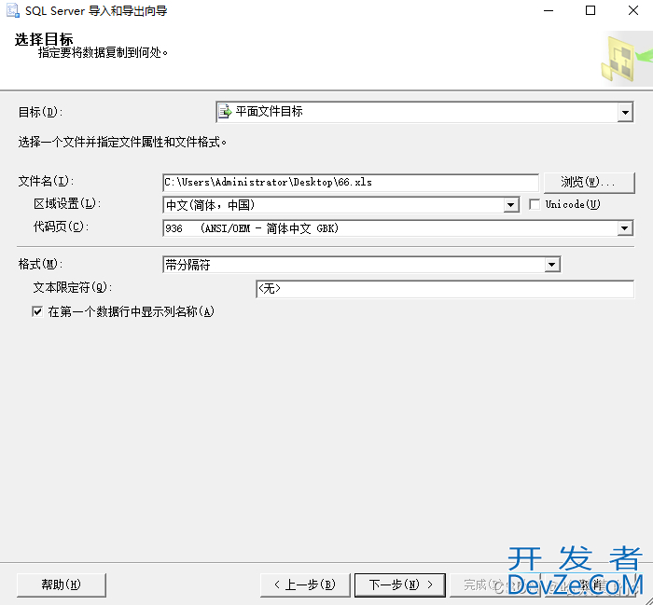Click the 代码页(C) label
This screenshot has width=653, height=605.
tap(61, 227)
